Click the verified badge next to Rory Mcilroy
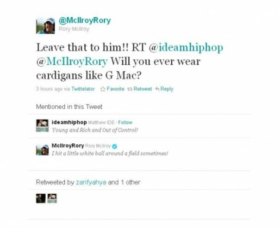This screenshot has height=228, width=280. tap(115, 147)
